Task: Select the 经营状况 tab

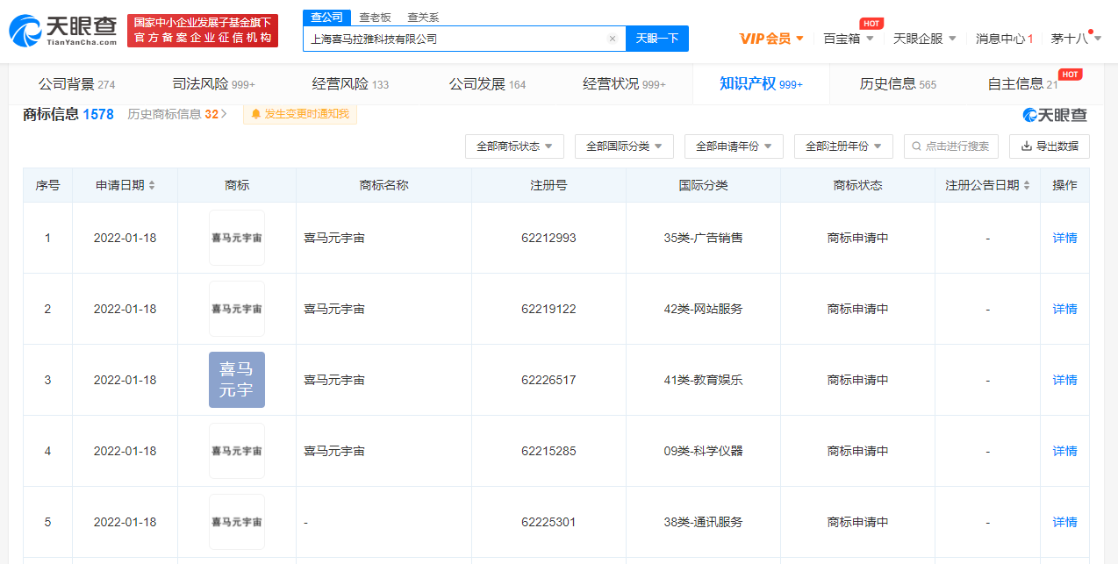Action: click(624, 84)
